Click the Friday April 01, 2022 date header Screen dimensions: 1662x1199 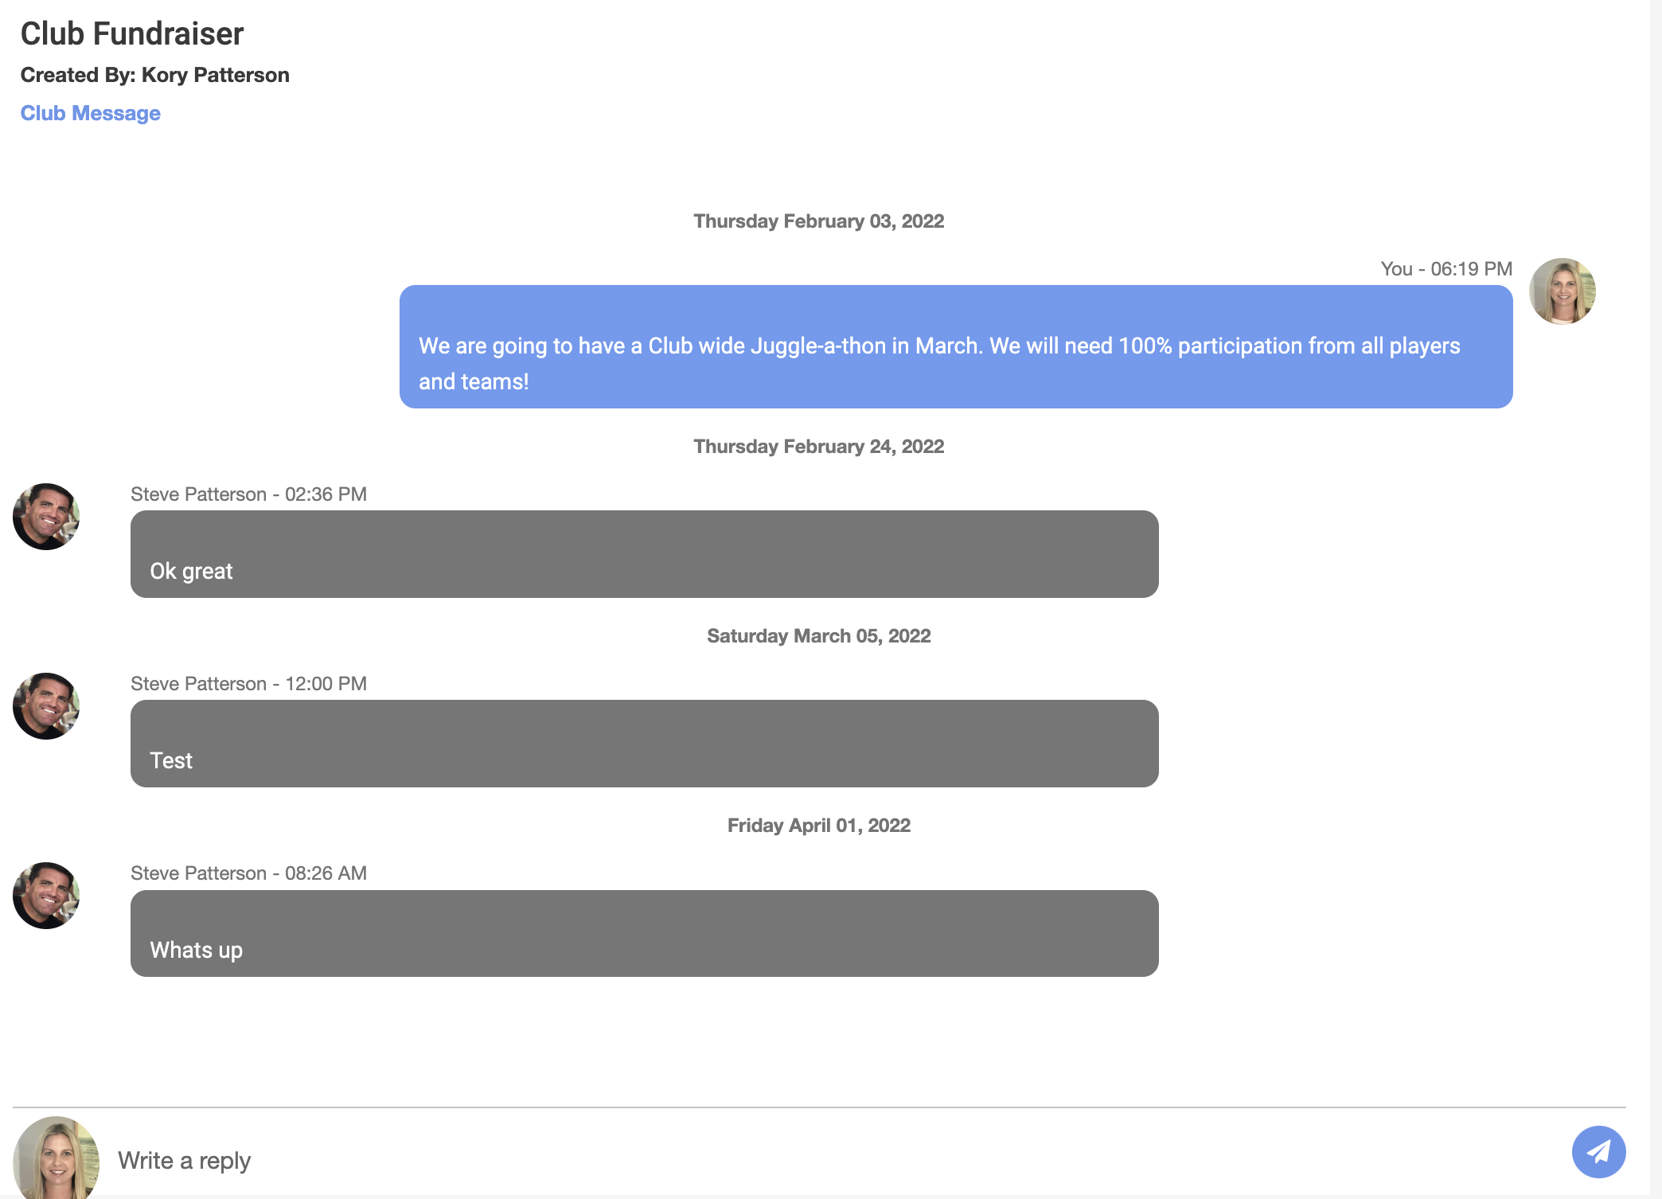(818, 826)
